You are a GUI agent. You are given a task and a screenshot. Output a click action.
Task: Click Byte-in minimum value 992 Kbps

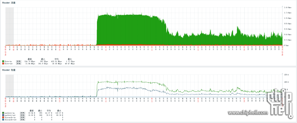coord(44,61)
